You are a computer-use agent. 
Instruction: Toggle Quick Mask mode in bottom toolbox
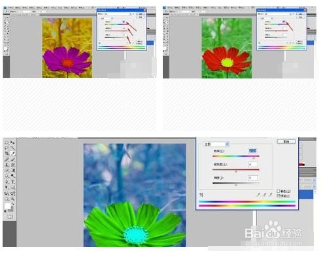pos(10,217)
